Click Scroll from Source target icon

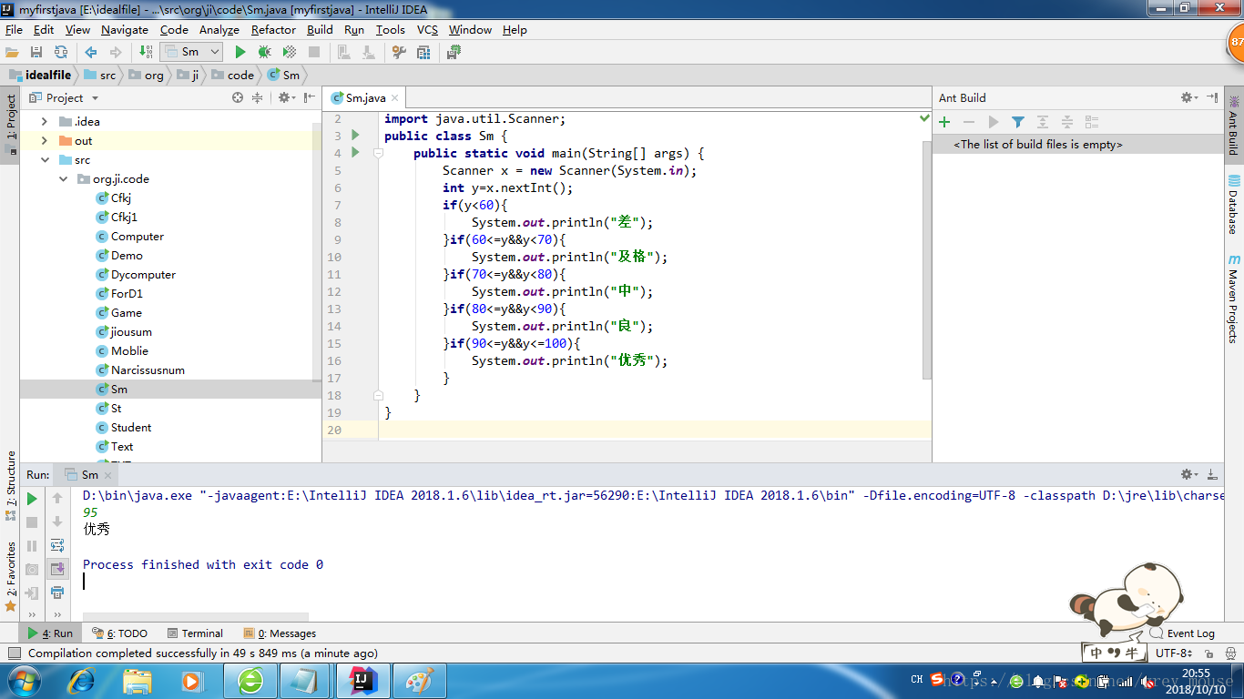pyautogui.click(x=238, y=97)
